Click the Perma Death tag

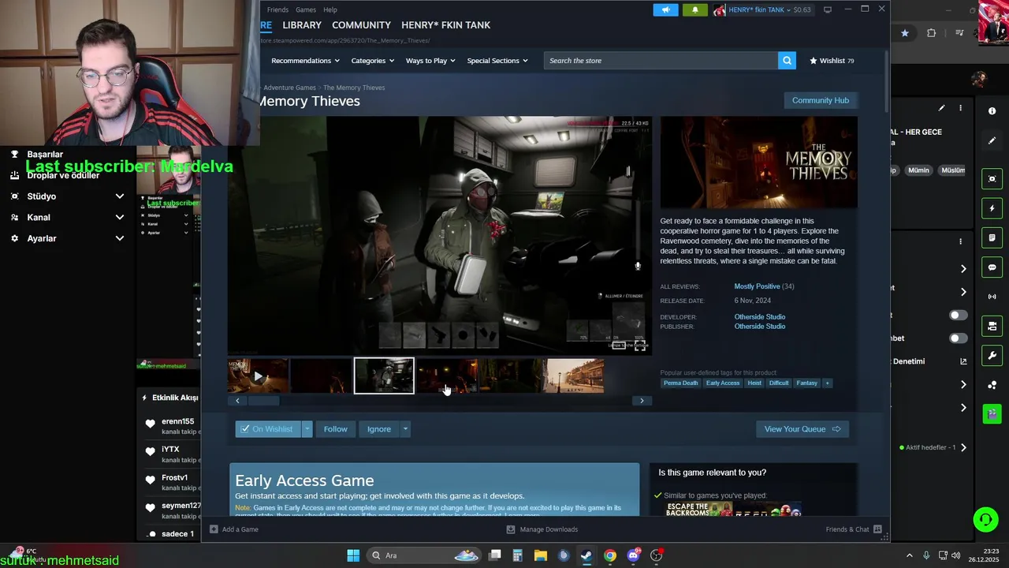pyautogui.click(x=680, y=383)
